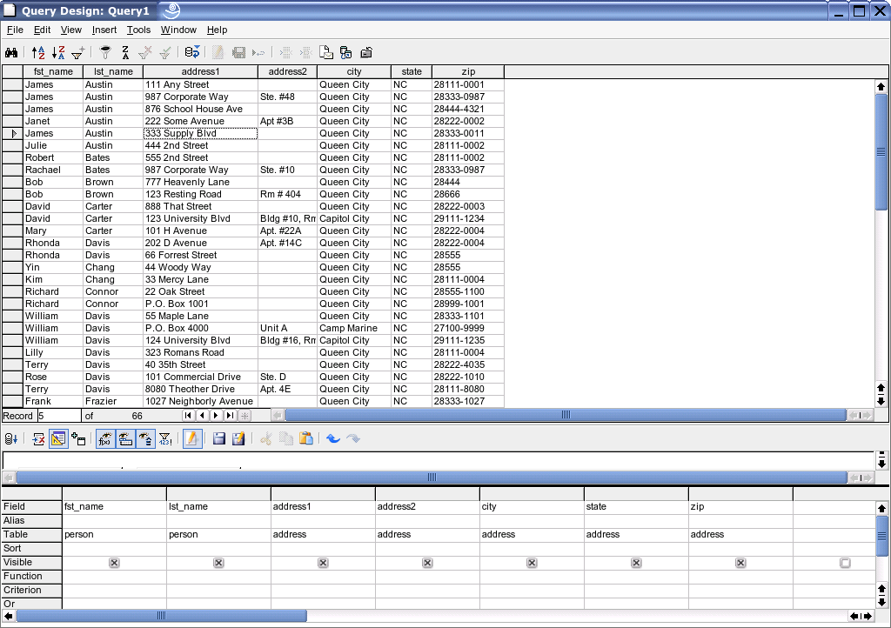Click the address1 column header
The width and height of the screenshot is (891, 628).
(x=200, y=71)
